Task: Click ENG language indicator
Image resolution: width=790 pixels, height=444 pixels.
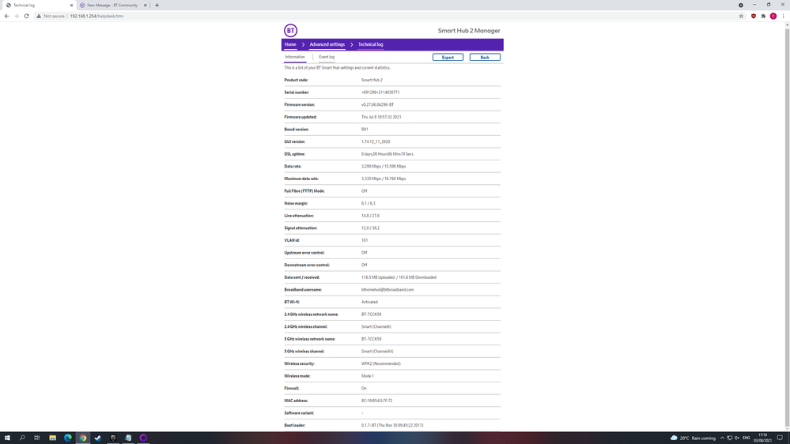Action: coord(747,438)
